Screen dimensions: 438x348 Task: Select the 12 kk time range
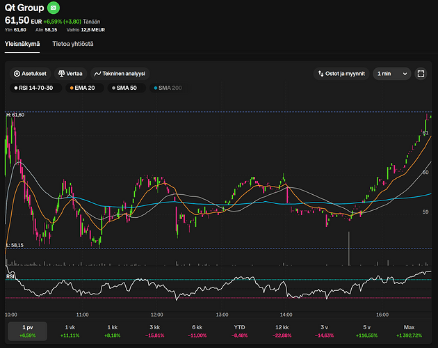[282, 331]
